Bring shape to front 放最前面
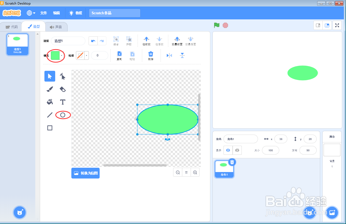 tap(177, 41)
